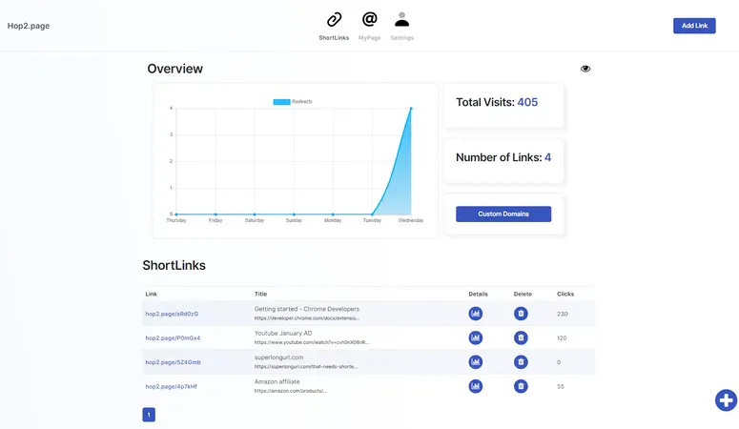Click the Number of Links 4 card

tap(503, 161)
